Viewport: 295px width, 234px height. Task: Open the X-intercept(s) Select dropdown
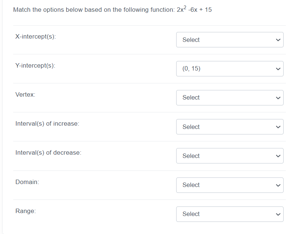(230, 40)
